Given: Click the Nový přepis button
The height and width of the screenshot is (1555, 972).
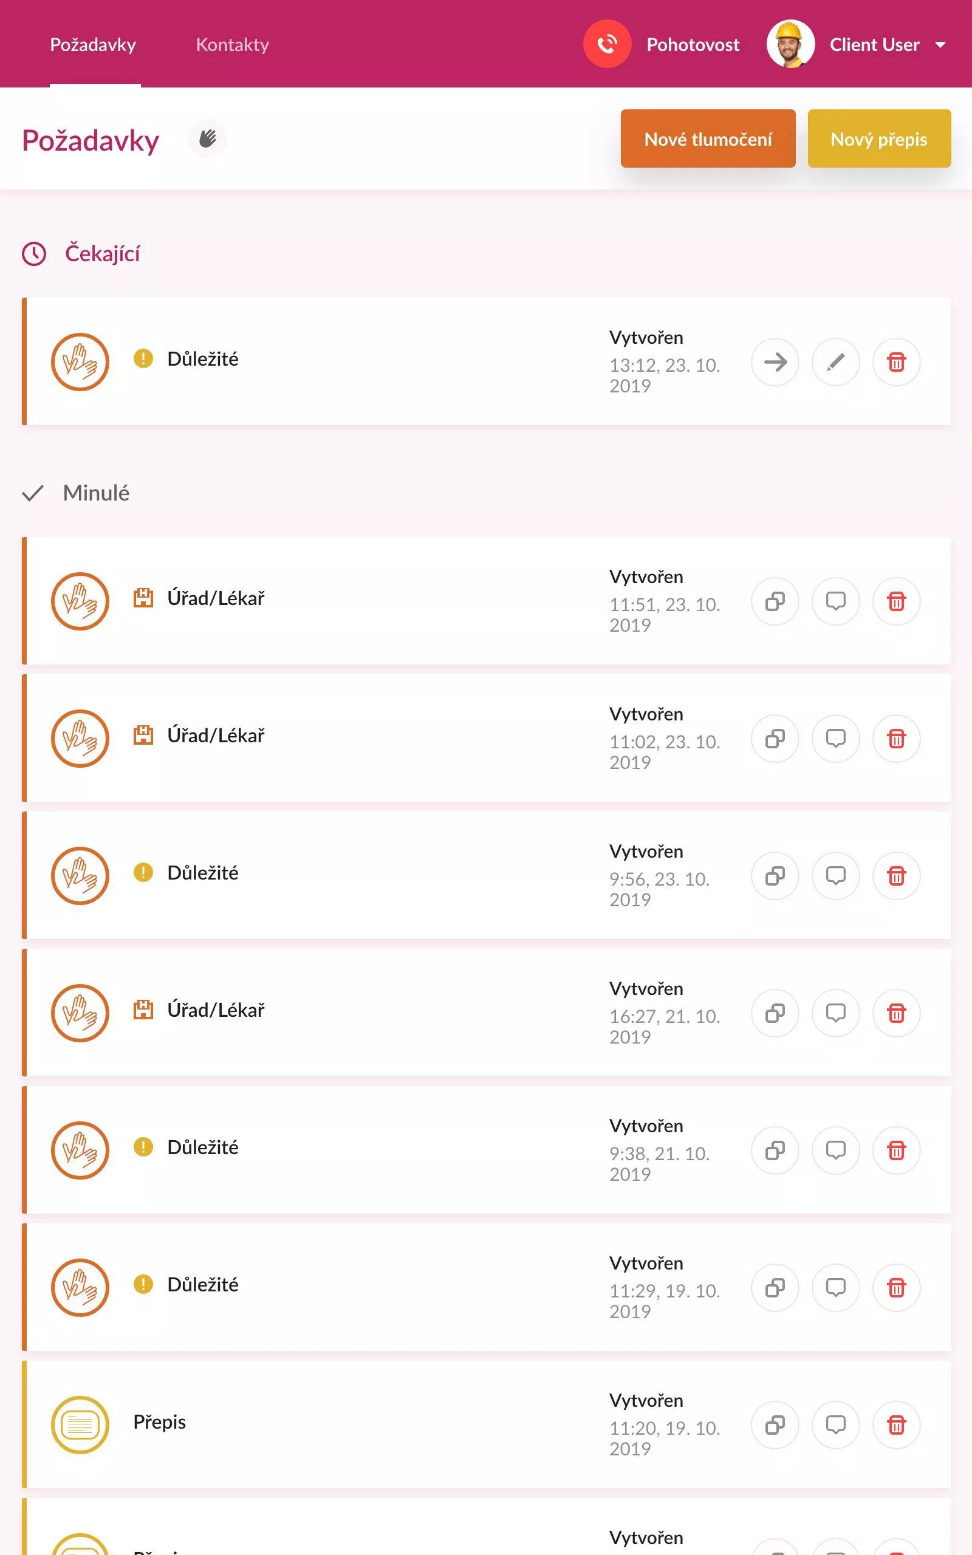Looking at the screenshot, I should [879, 138].
